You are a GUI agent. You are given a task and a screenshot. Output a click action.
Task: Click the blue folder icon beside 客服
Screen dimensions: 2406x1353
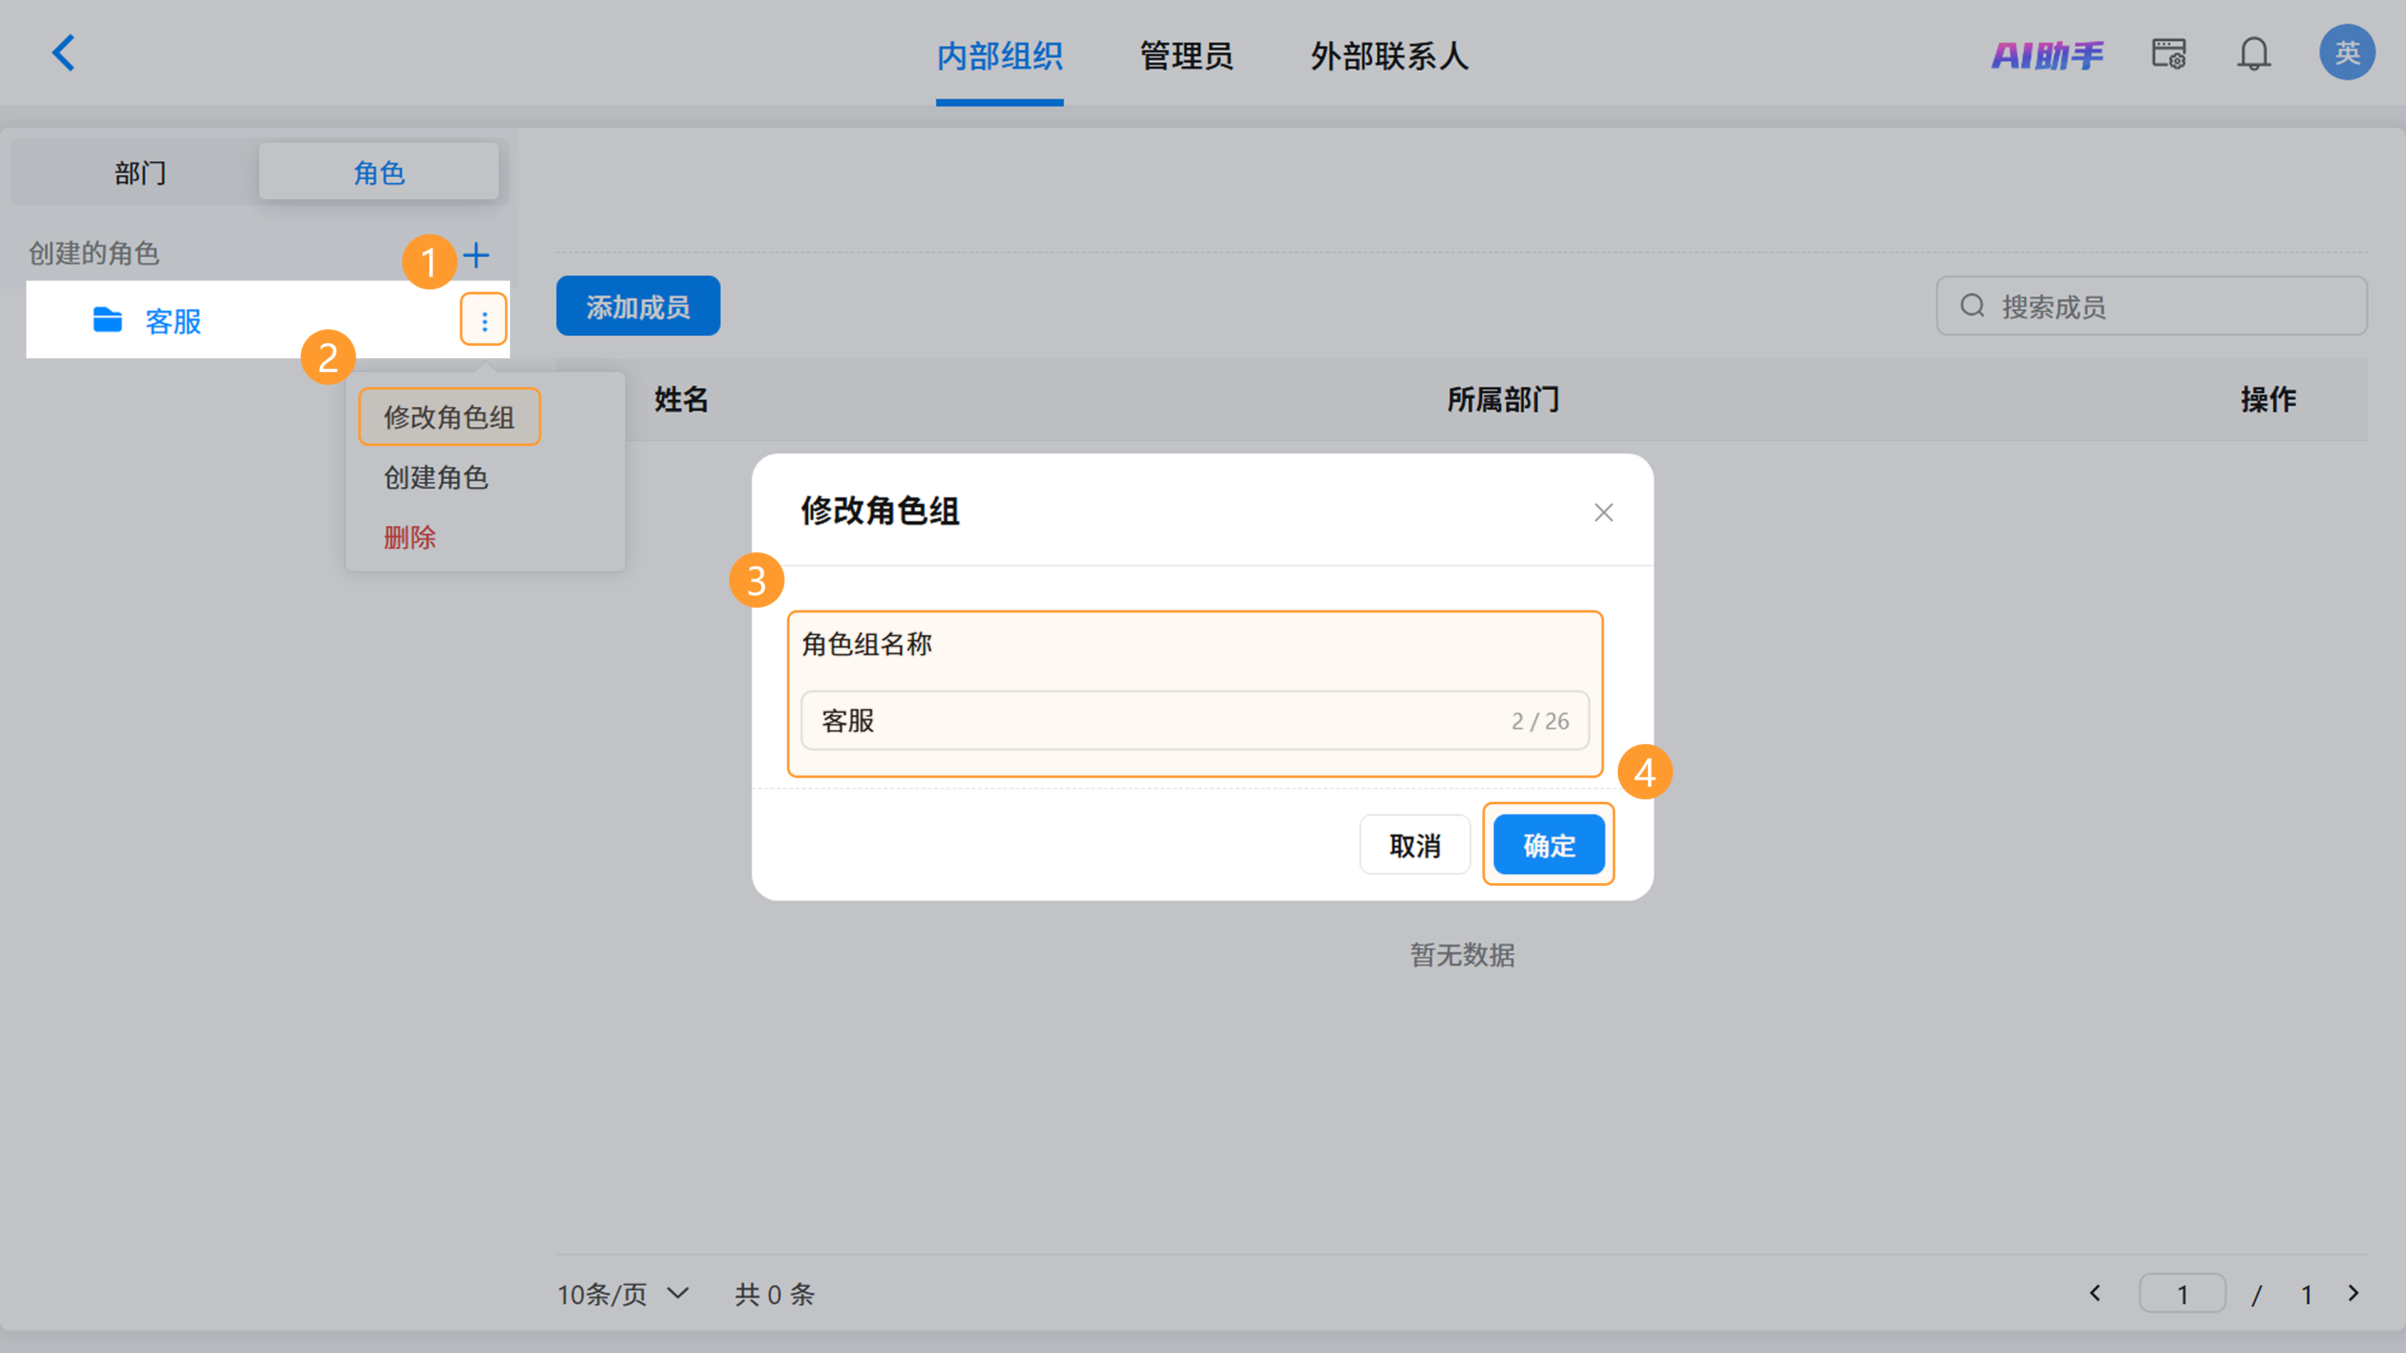(107, 320)
